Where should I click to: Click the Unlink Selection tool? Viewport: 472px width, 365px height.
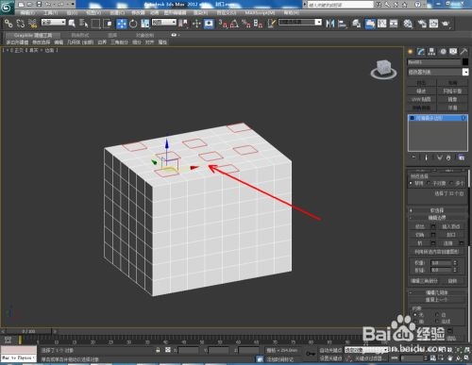tap(21, 24)
